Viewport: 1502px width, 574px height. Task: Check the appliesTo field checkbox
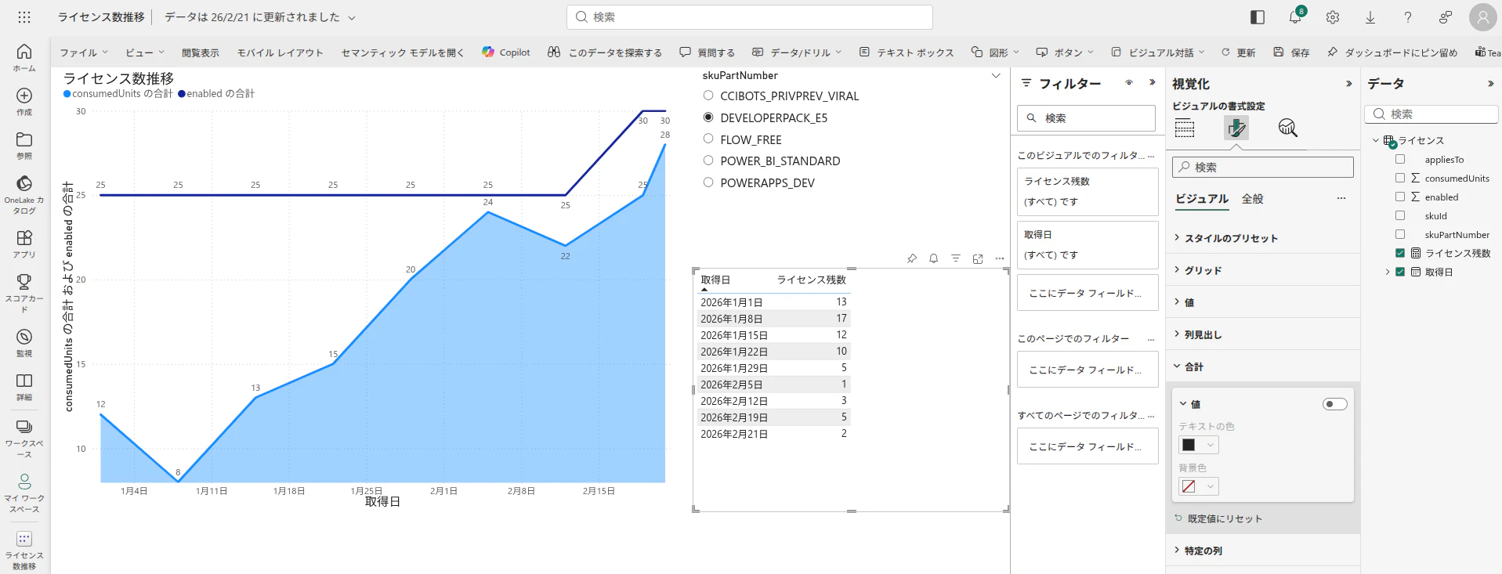point(1400,159)
